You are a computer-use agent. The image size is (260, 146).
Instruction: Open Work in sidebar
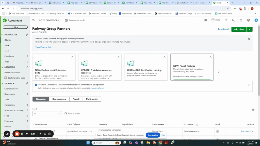[7, 45]
